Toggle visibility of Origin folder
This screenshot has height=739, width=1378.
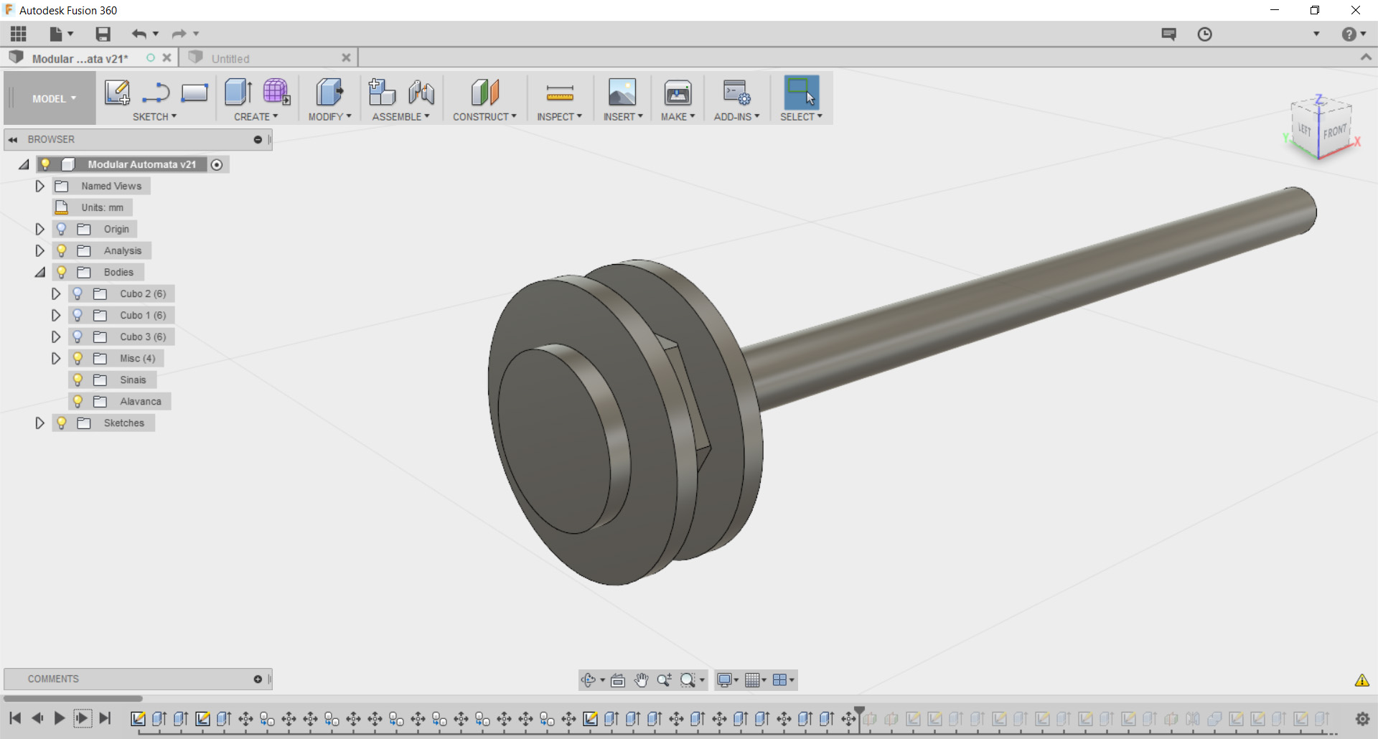62,229
